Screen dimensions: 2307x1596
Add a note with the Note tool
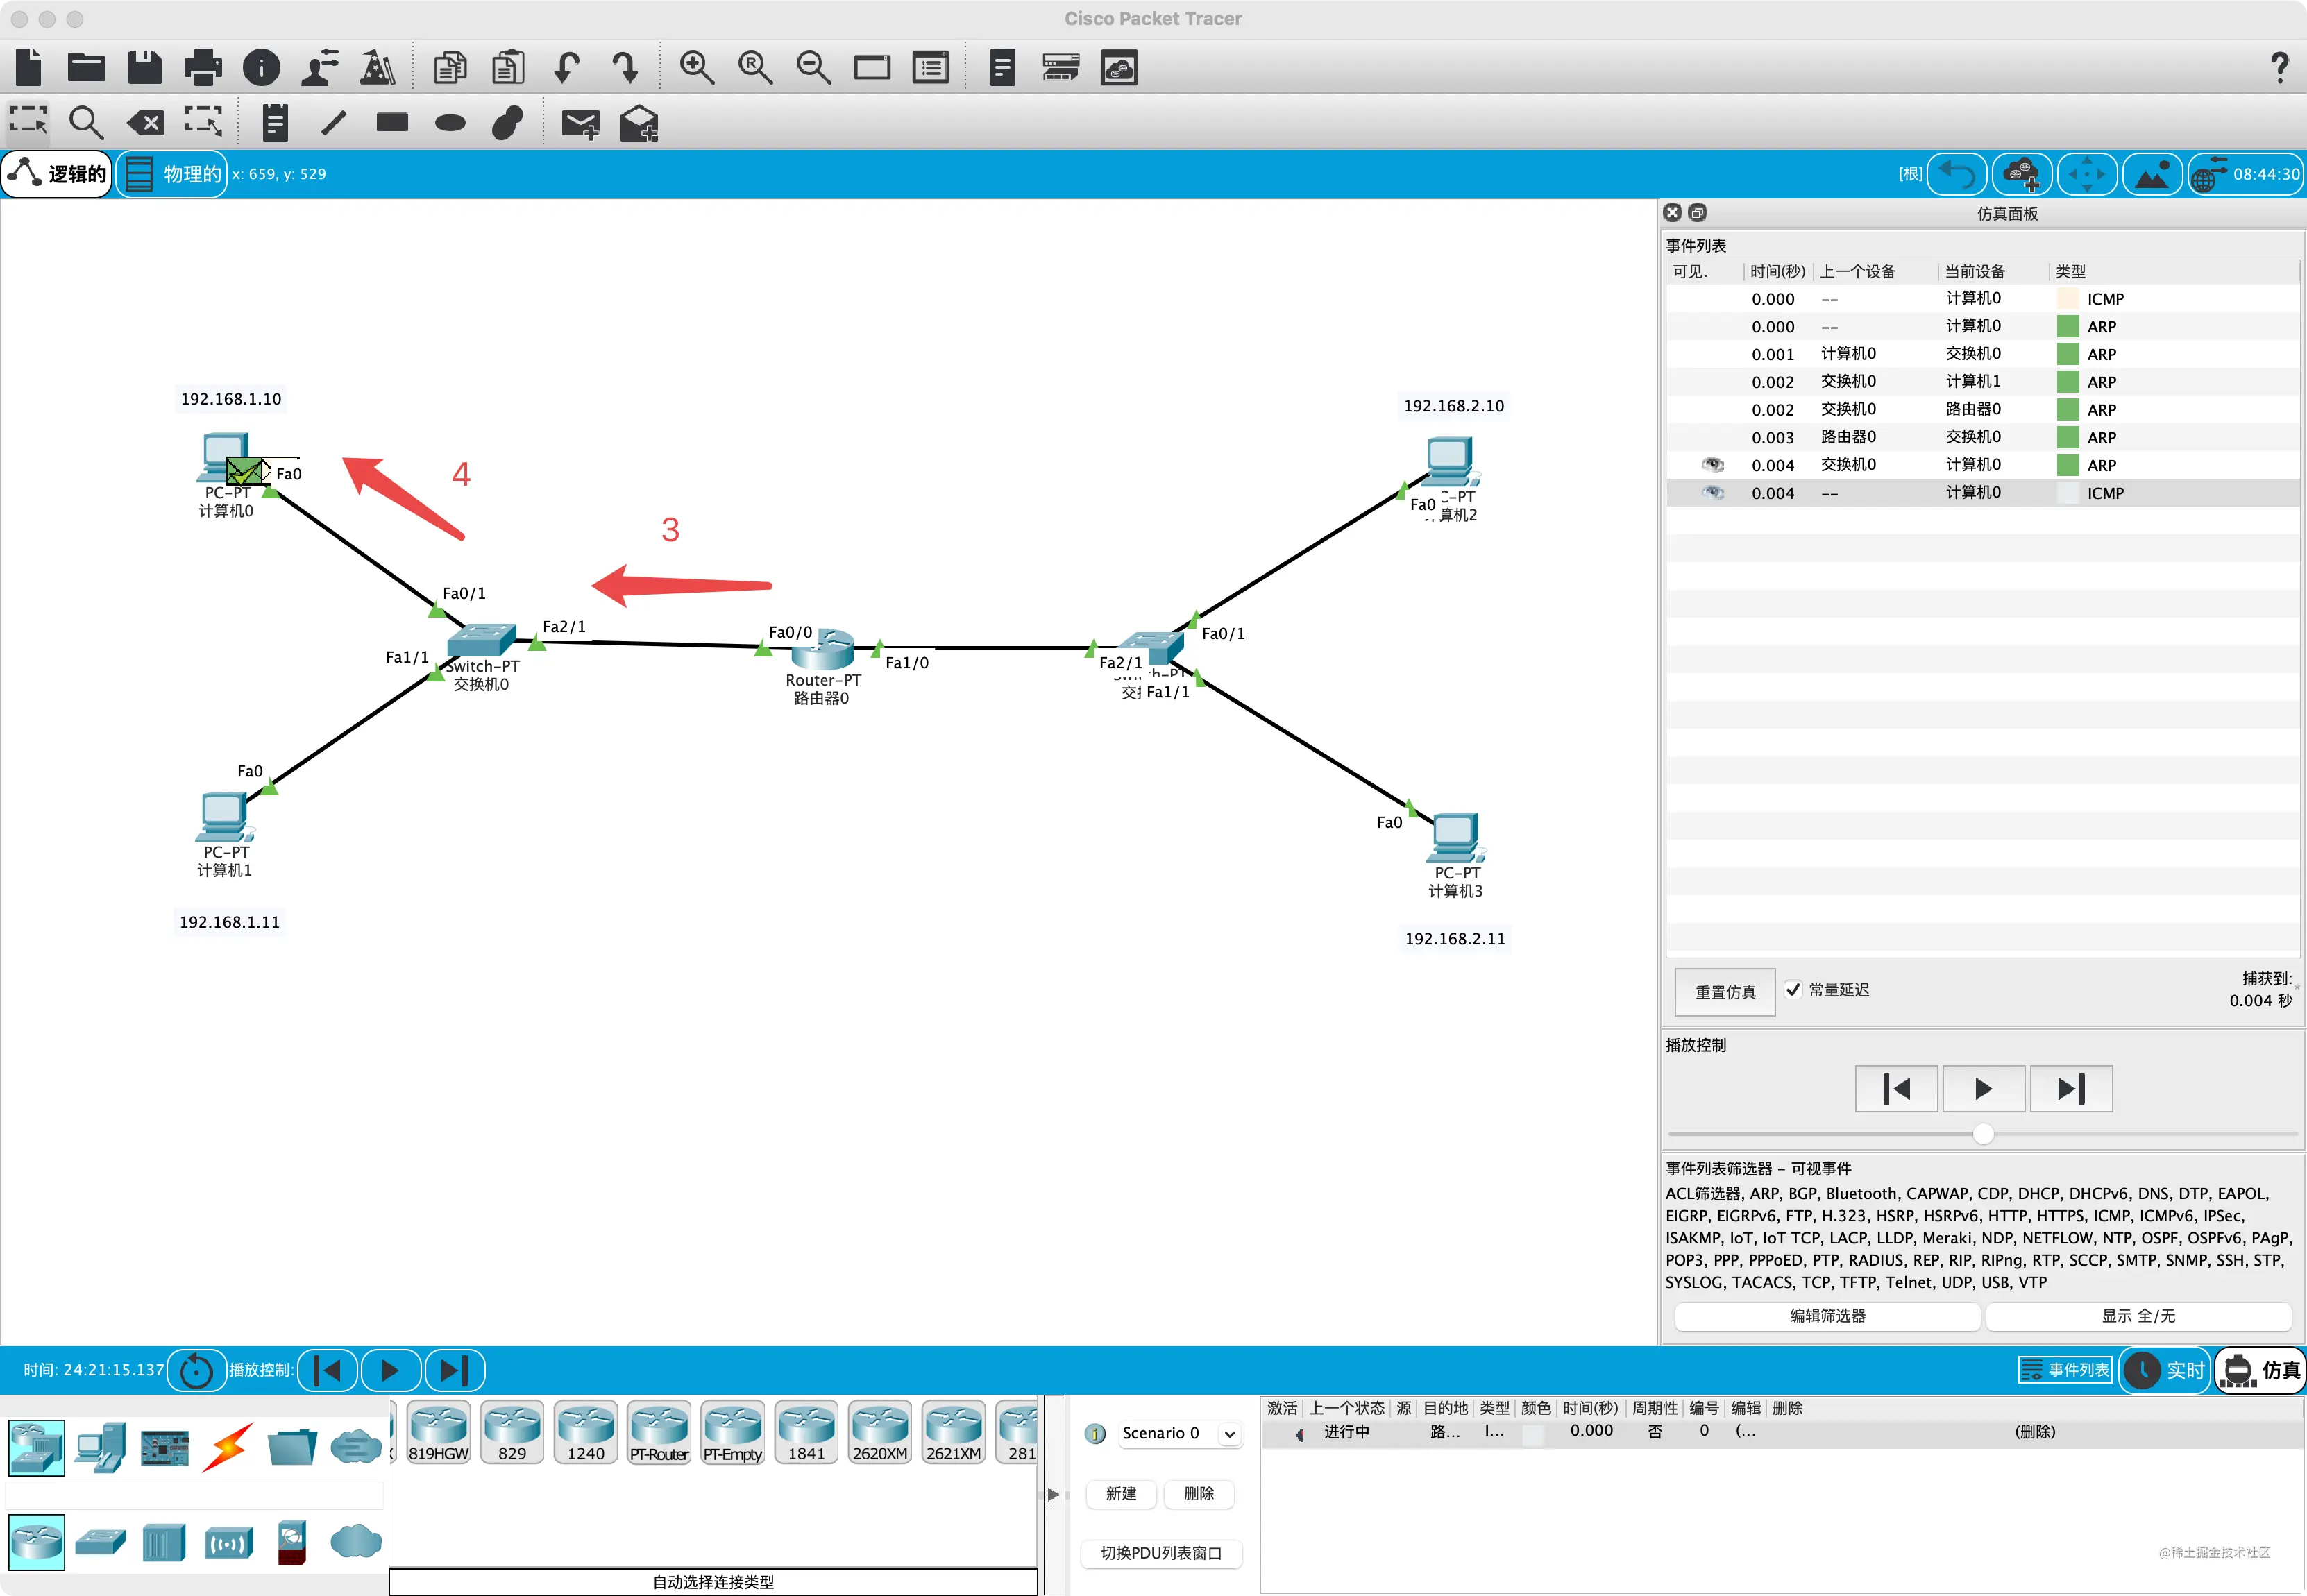(275, 123)
